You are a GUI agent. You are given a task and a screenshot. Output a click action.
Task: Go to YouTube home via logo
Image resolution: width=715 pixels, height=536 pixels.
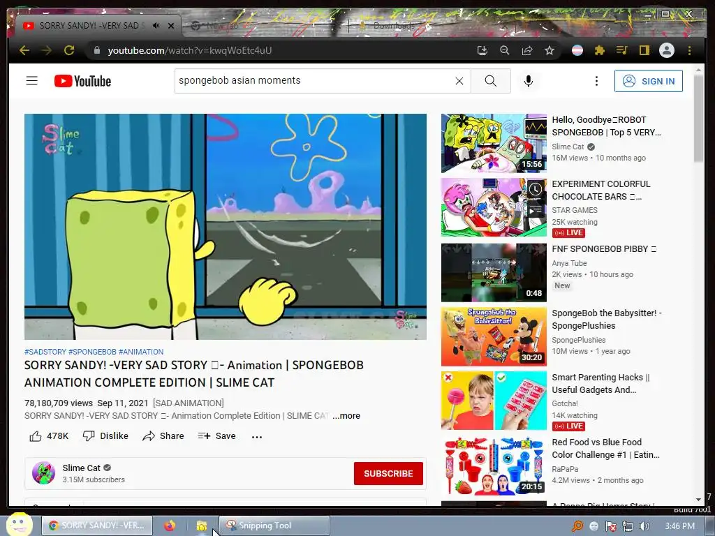82,81
